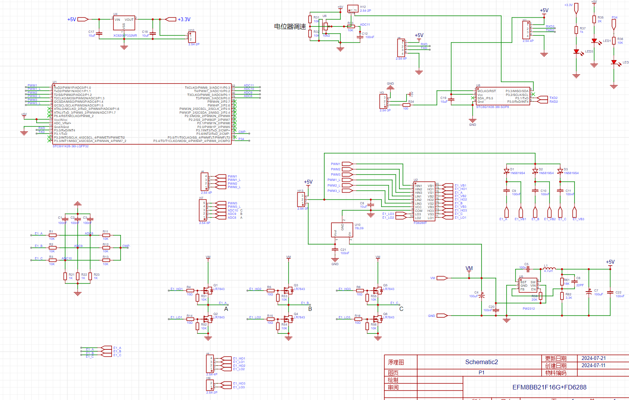Select MOSFET Q6 designator
The height and width of the screenshot is (400, 629).
[x=385, y=314]
